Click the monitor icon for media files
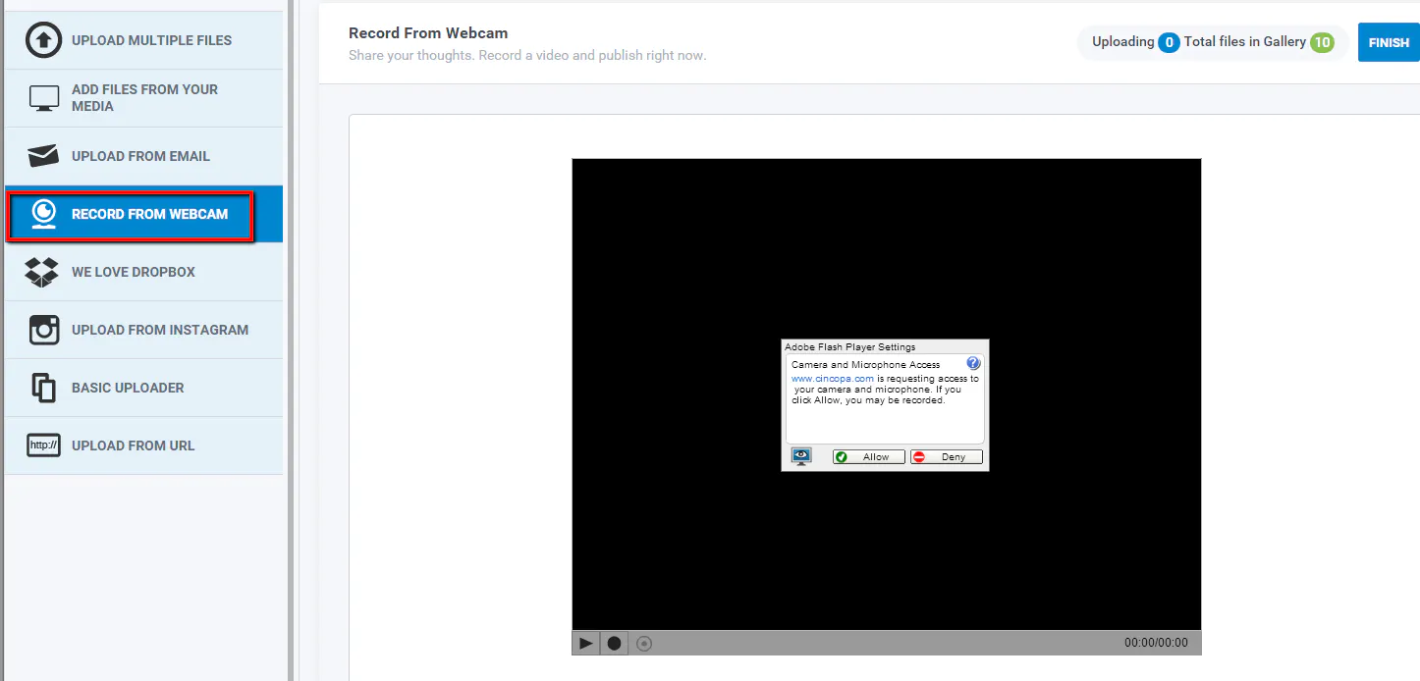Viewport: 1420px width, 681px height. (43, 98)
